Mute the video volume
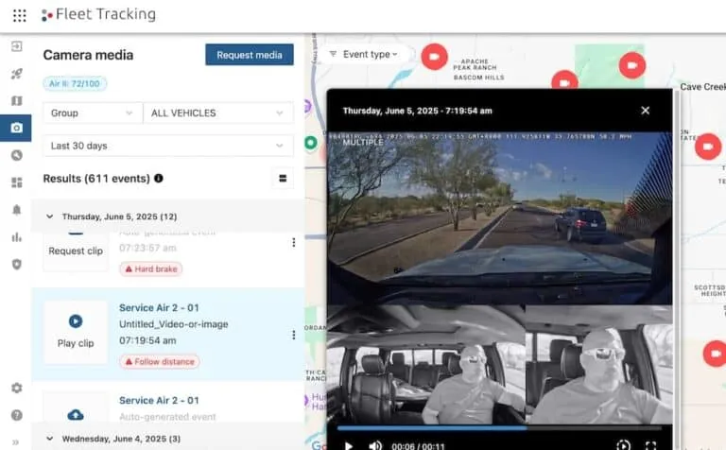The image size is (726, 450). (375, 446)
